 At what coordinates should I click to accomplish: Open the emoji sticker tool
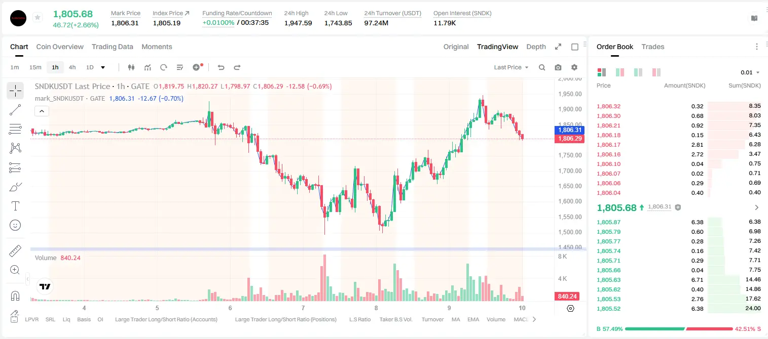point(15,225)
